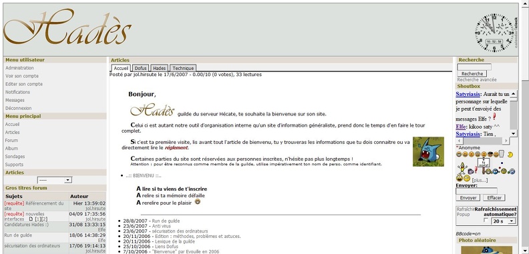
Task: Open 'Lexique de la guilde' article
Action: pyautogui.click(x=175, y=241)
